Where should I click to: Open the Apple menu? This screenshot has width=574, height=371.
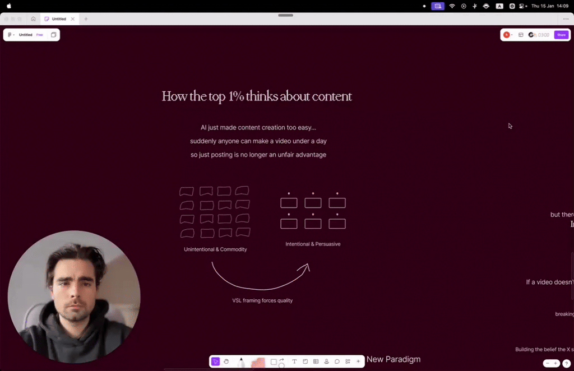click(x=9, y=6)
